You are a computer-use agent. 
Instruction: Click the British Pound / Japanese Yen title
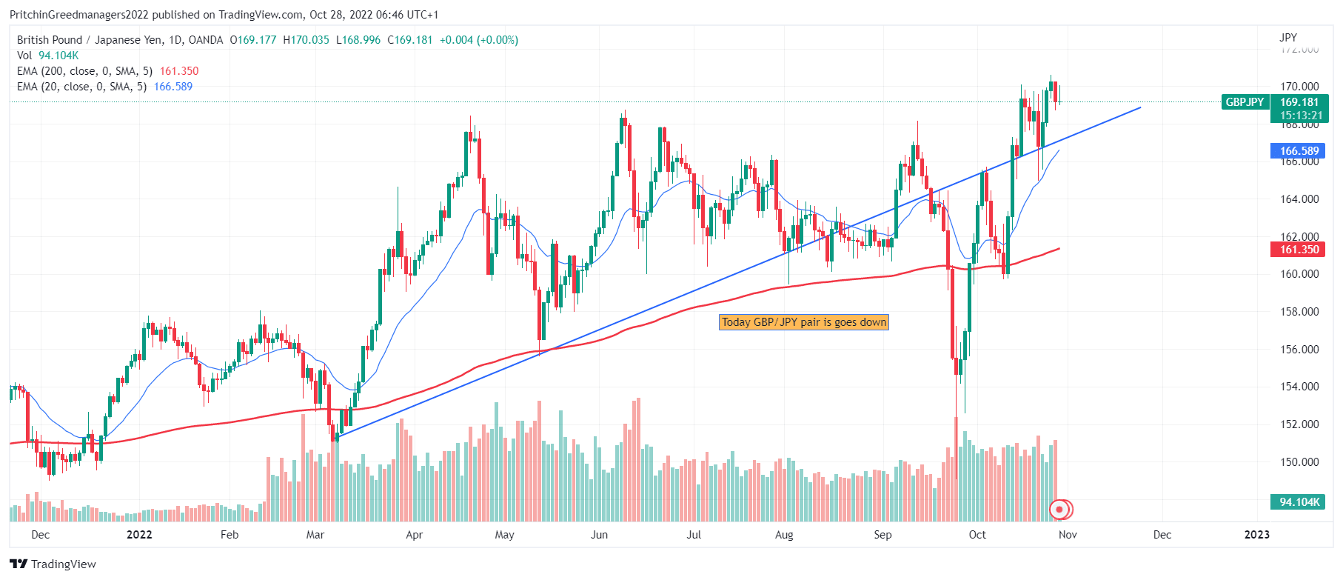(x=91, y=40)
